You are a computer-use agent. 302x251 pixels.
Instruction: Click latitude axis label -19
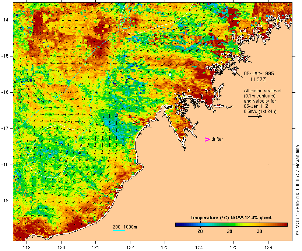point(5,201)
